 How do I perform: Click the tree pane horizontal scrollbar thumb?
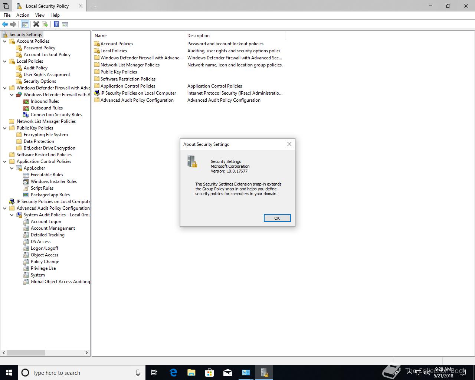click(x=26, y=353)
